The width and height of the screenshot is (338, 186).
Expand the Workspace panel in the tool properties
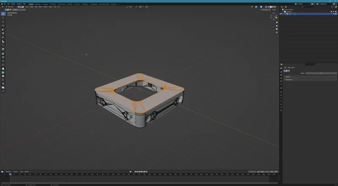(x=289, y=80)
